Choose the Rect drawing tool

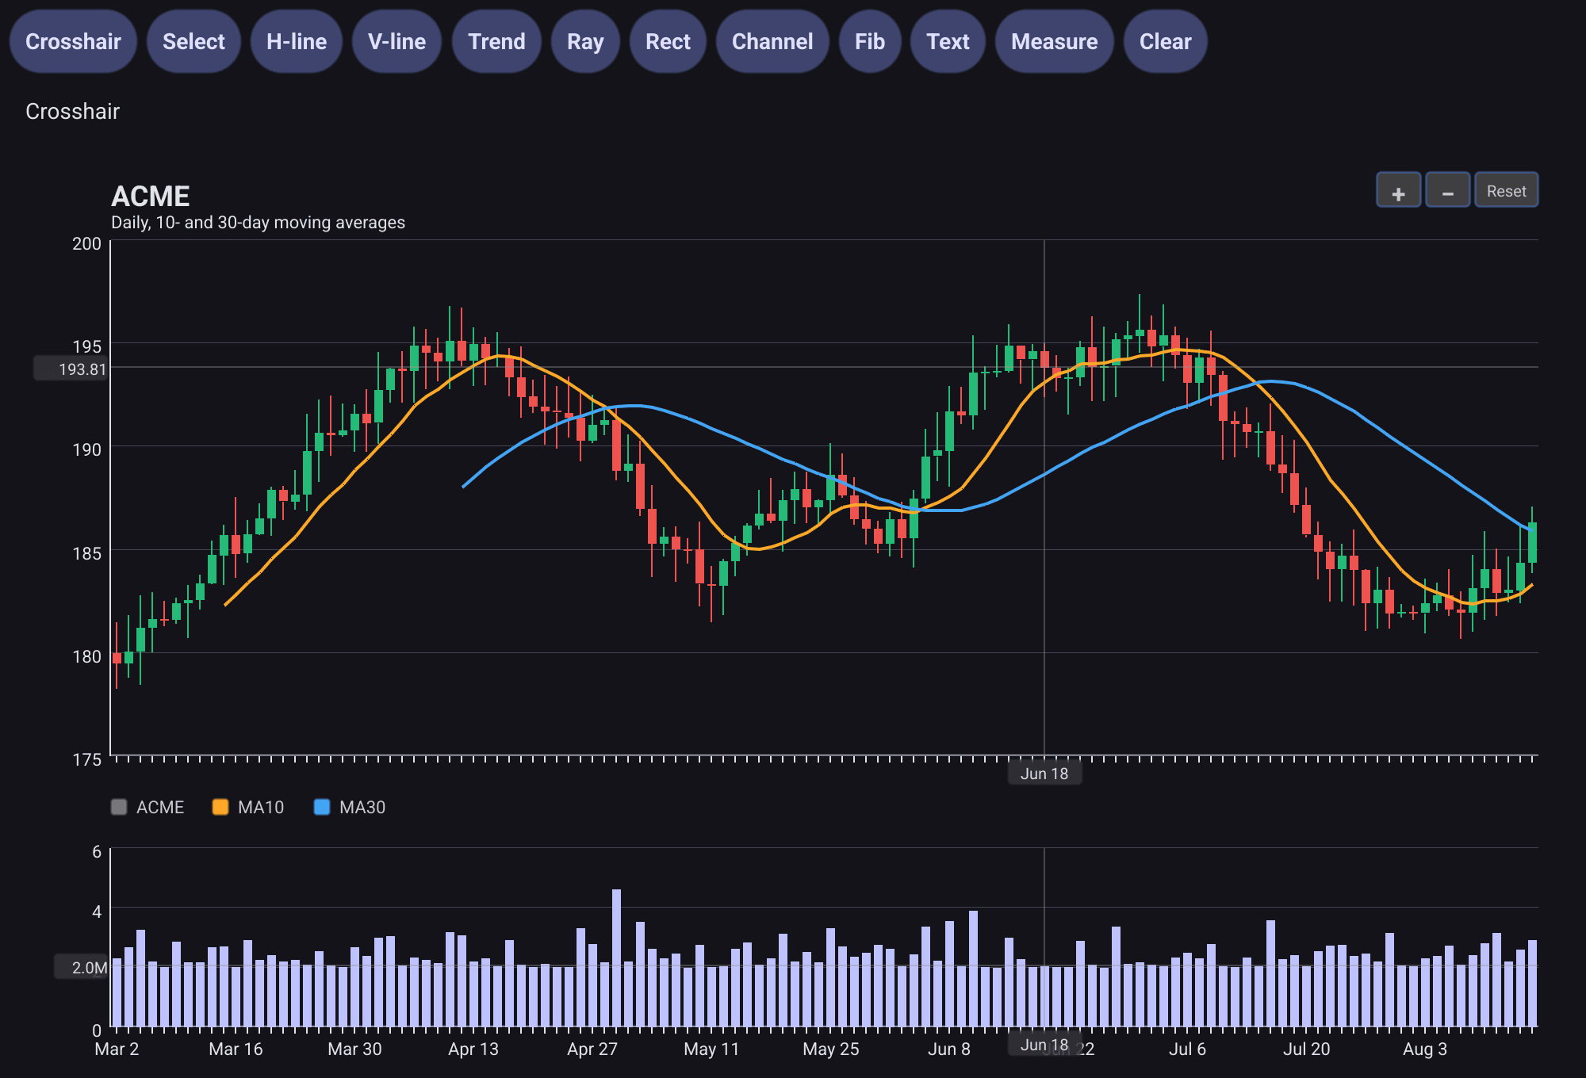pyautogui.click(x=668, y=41)
